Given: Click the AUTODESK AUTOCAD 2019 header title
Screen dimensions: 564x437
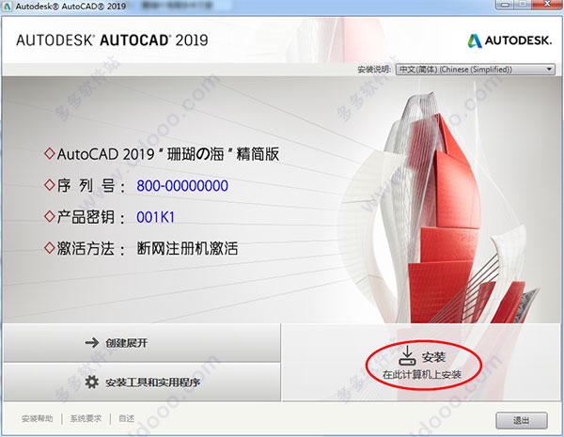Looking at the screenshot, I should pyautogui.click(x=112, y=40).
